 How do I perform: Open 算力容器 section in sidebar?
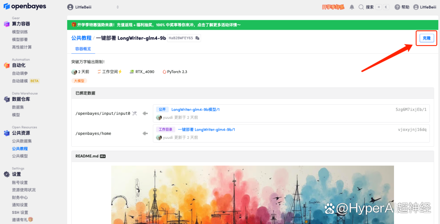[x=21, y=24]
